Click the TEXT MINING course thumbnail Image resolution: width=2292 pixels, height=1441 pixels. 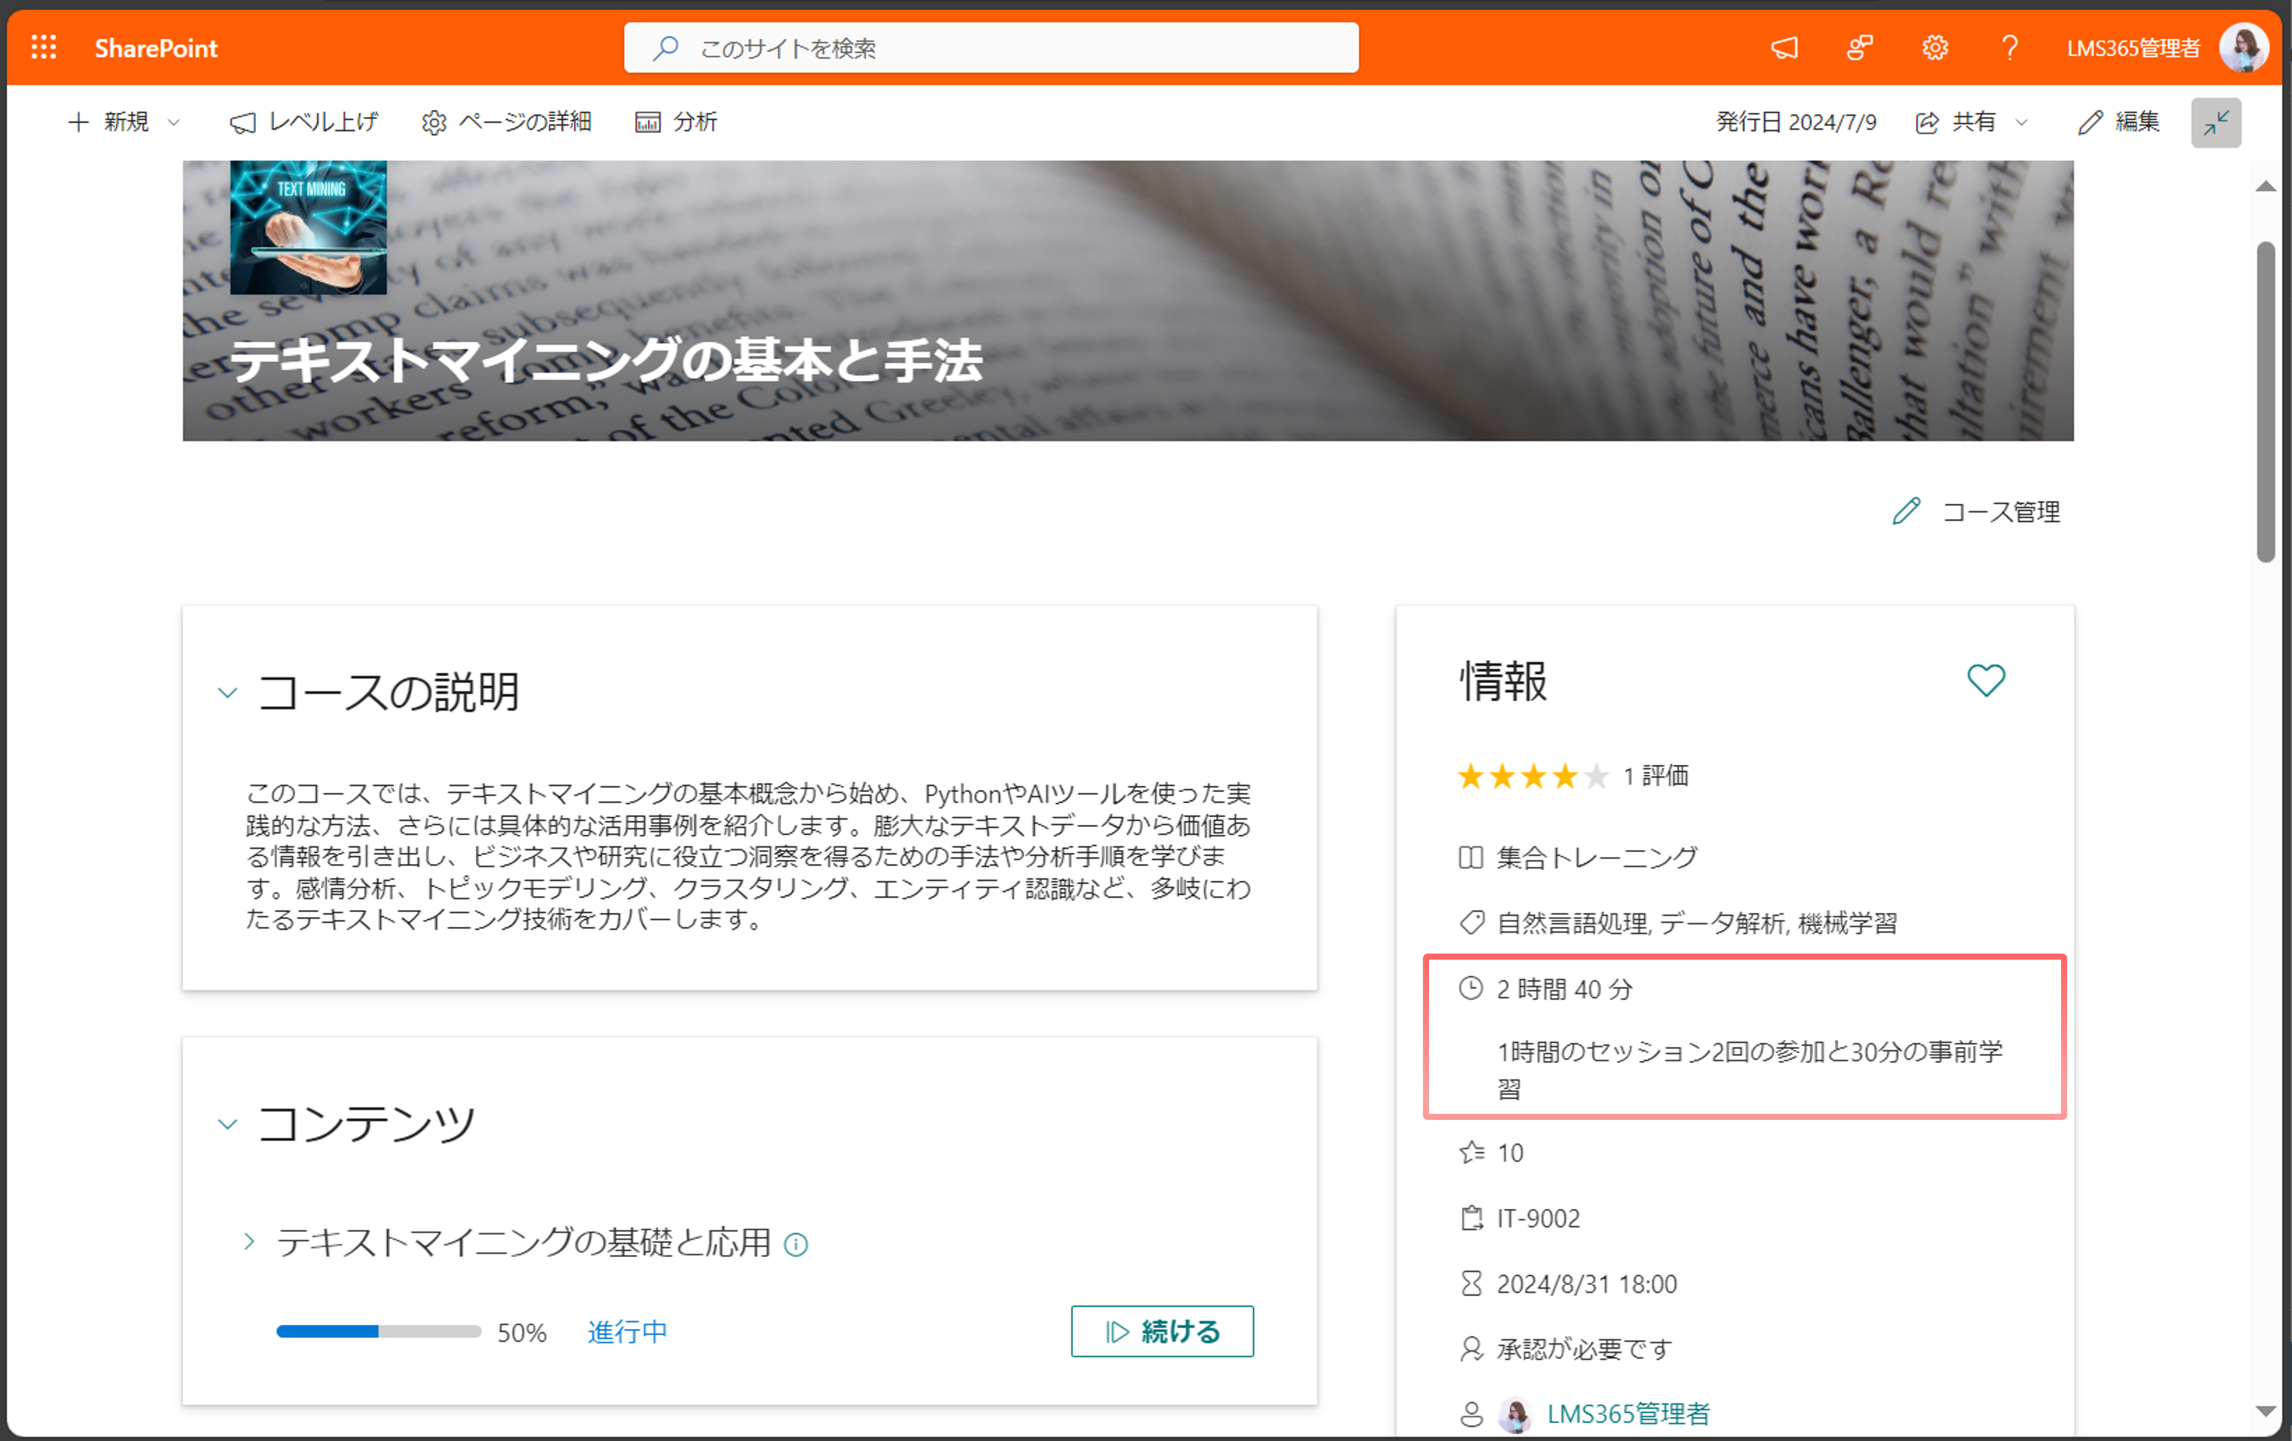point(308,227)
